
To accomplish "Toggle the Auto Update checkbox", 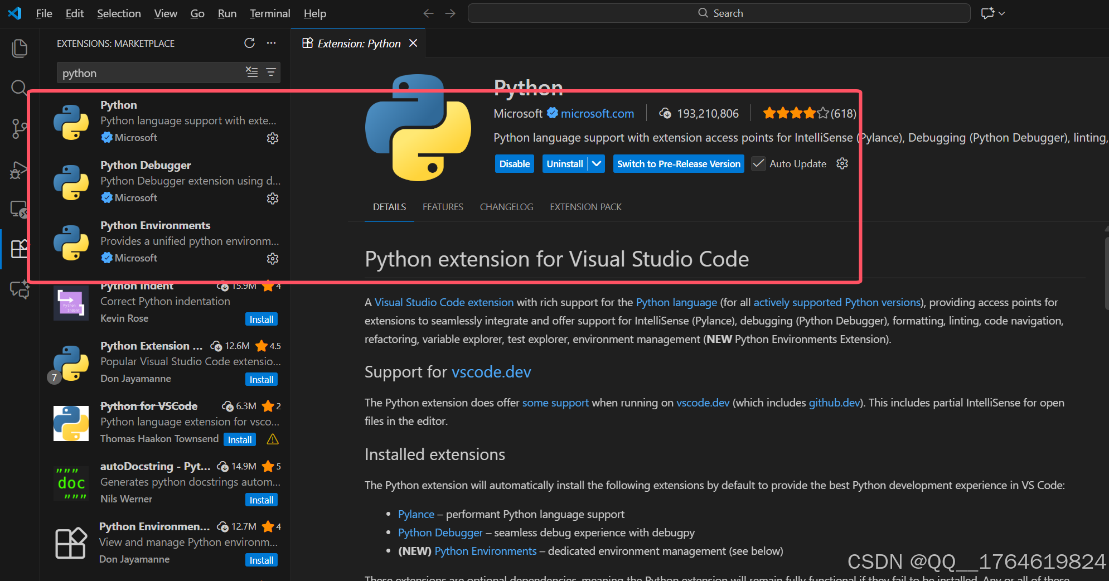I will [758, 163].
